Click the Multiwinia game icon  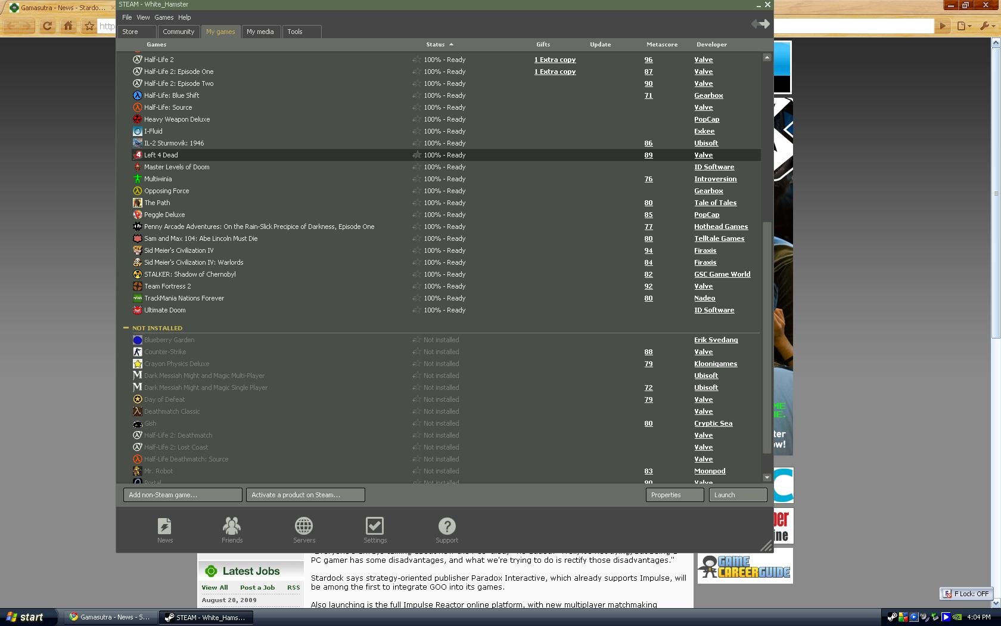(138, 179)
